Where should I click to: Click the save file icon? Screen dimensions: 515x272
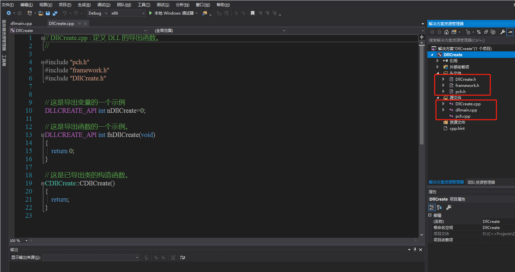click(x=48, y=13)
